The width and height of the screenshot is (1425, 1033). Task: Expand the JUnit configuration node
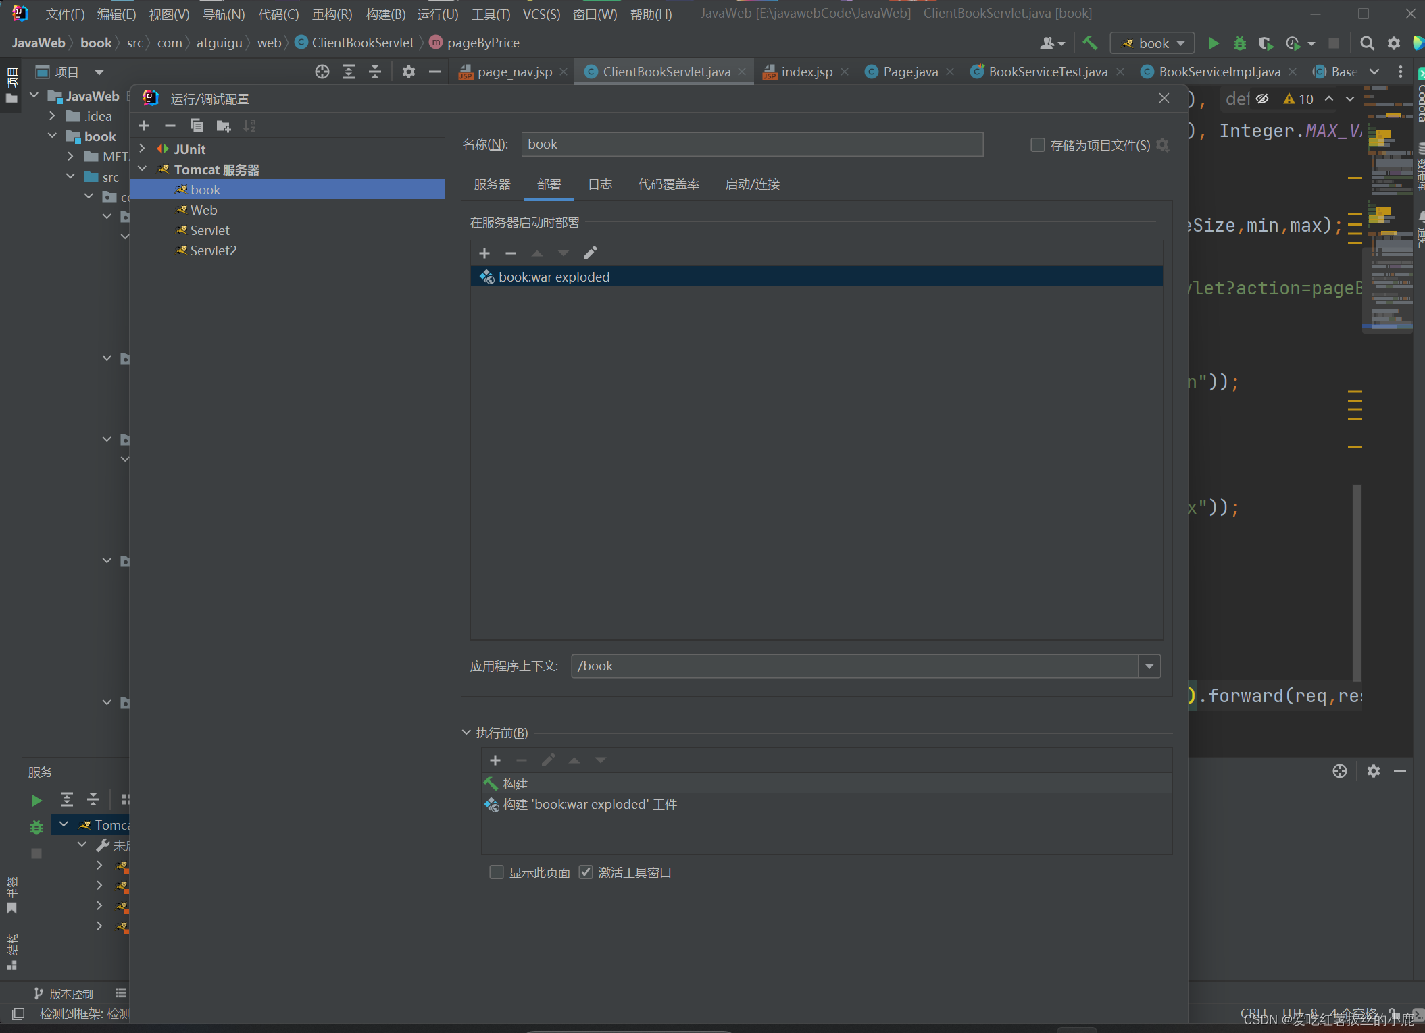click(142, 149)
